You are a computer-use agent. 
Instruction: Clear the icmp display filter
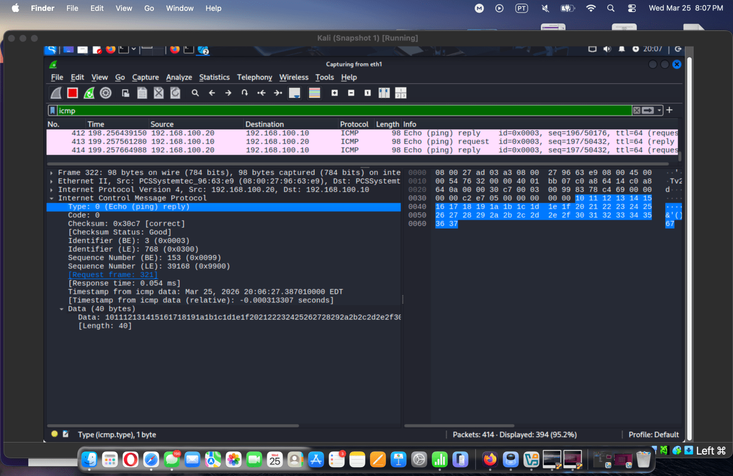(637, 110)
